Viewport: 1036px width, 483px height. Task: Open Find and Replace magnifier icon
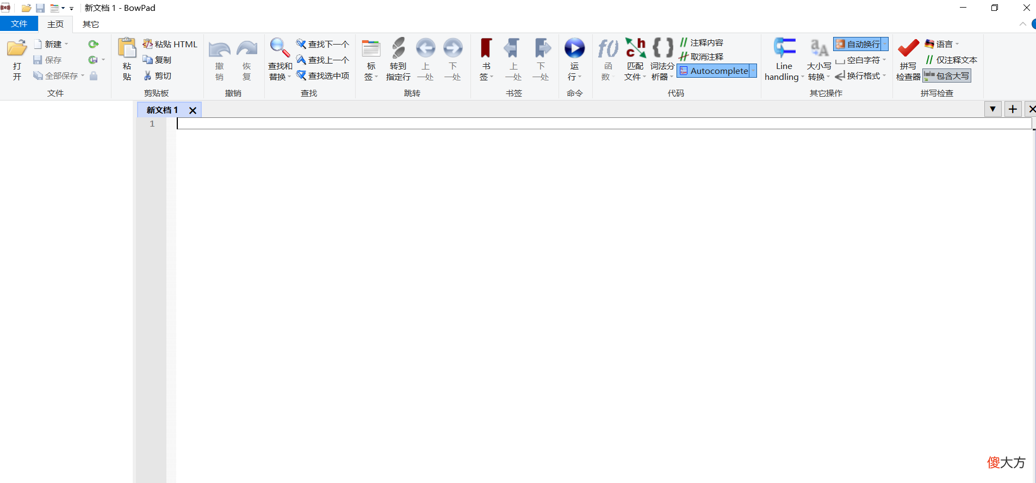(280, 48)
